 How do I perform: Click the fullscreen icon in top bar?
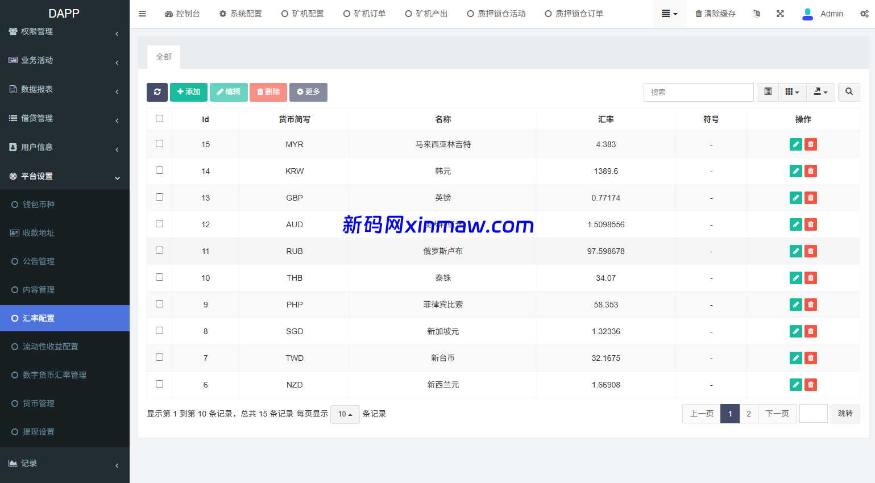click(x=780, y=14)
